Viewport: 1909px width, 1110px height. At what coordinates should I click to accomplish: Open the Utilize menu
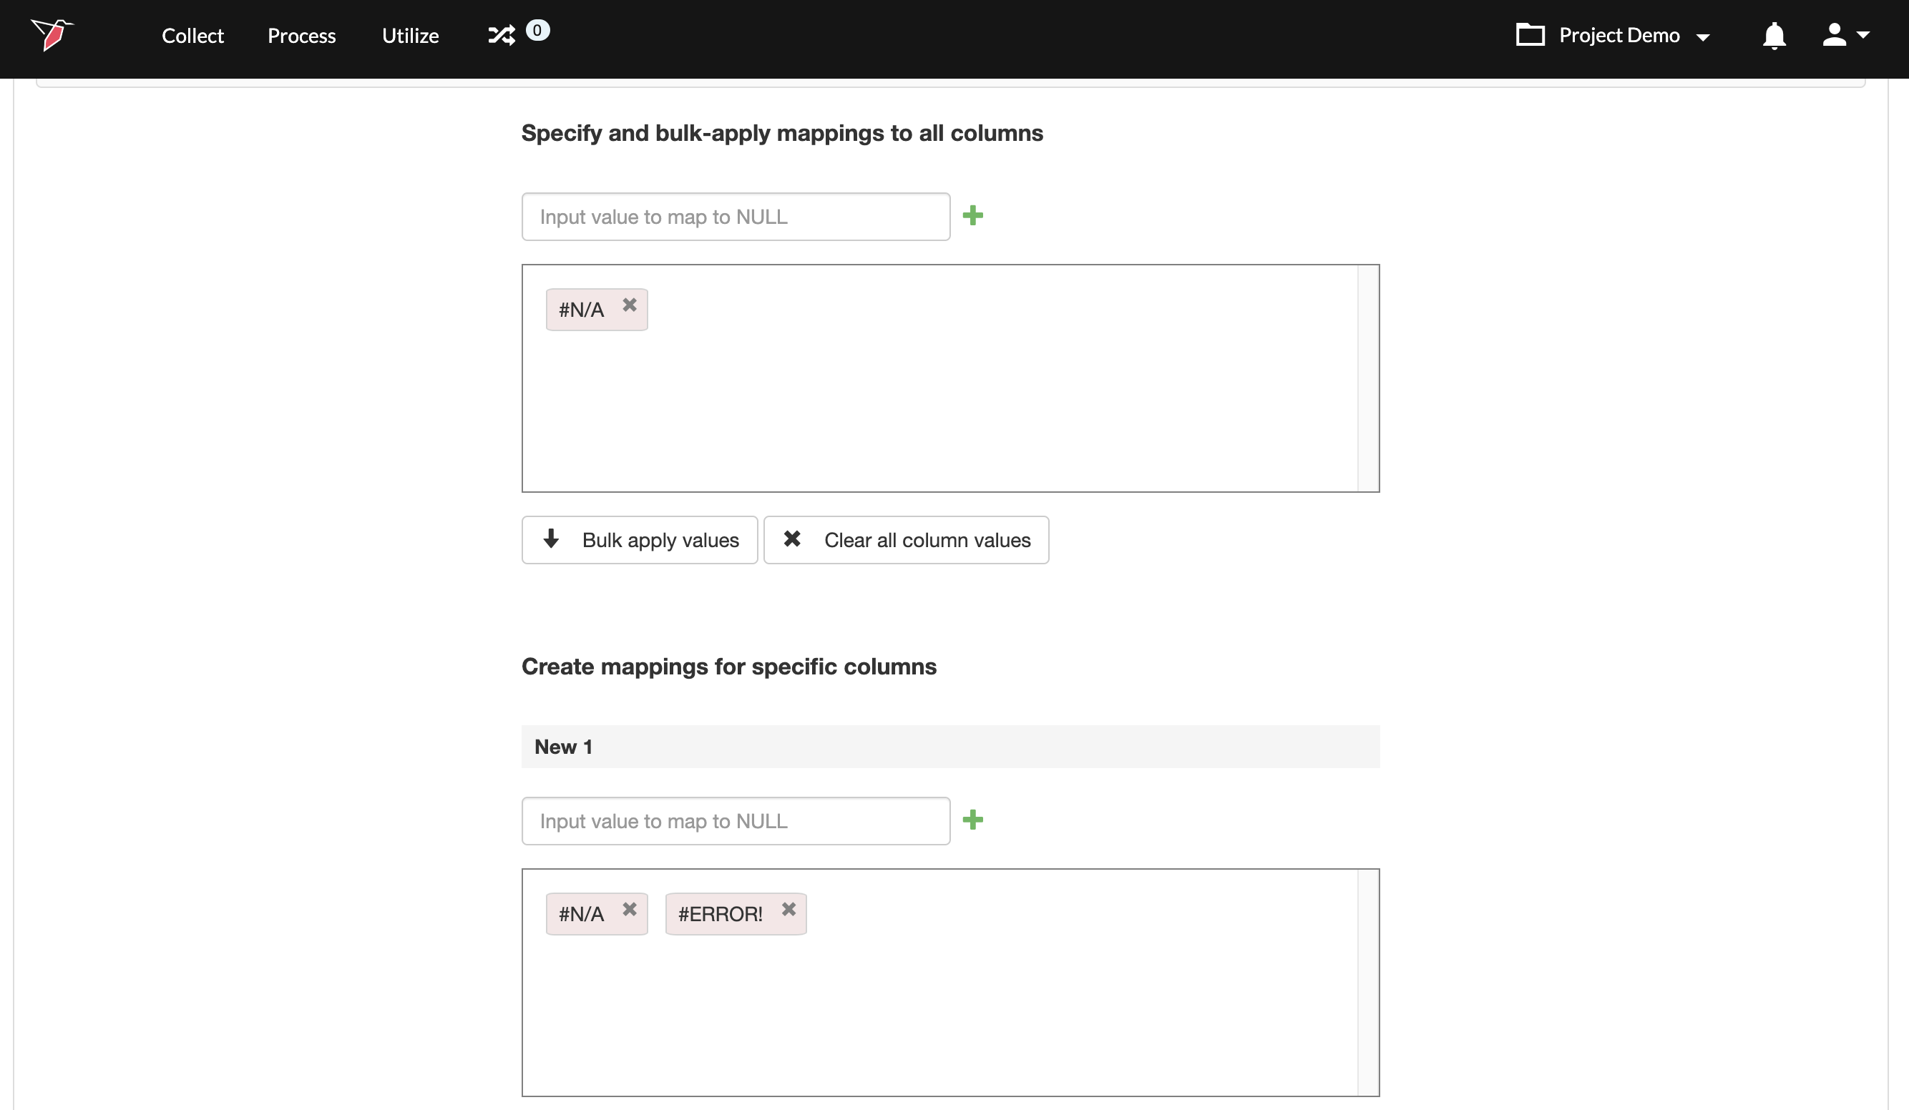pos(410,36)
